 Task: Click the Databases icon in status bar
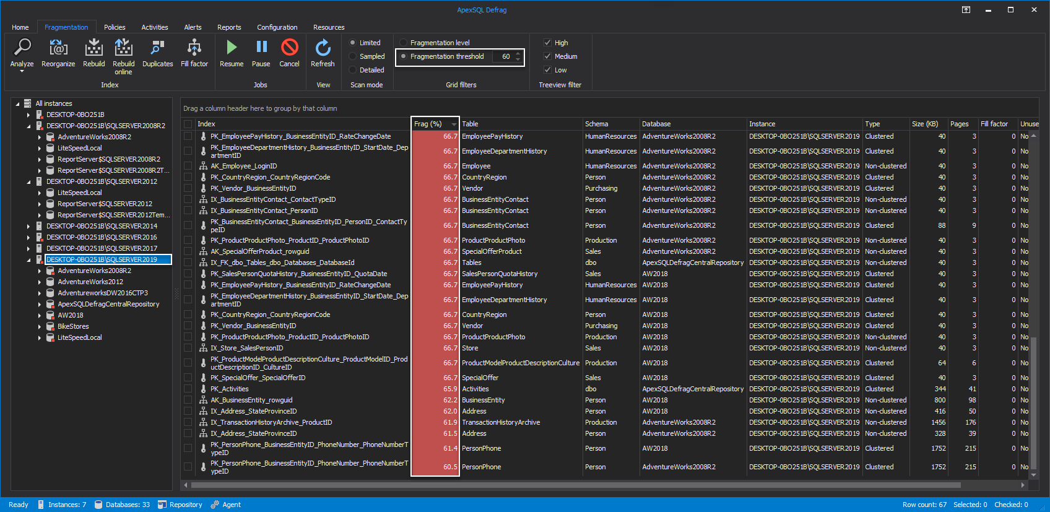pos(98,505)
